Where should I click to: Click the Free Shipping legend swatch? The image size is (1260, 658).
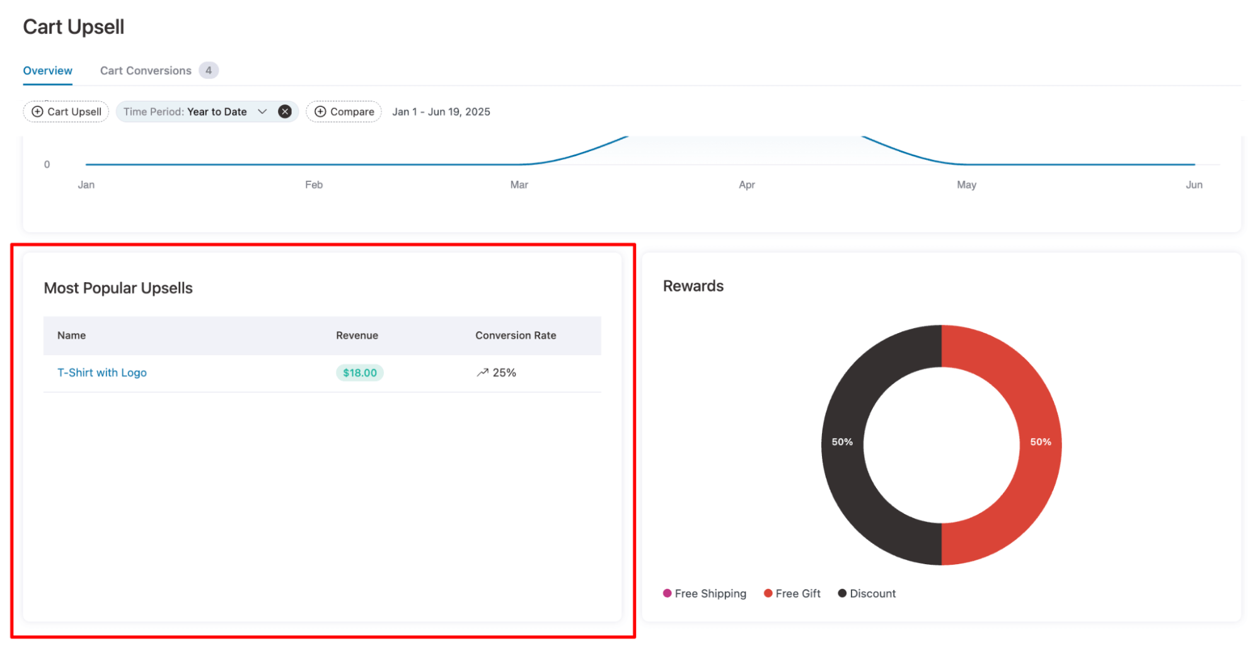668,593
